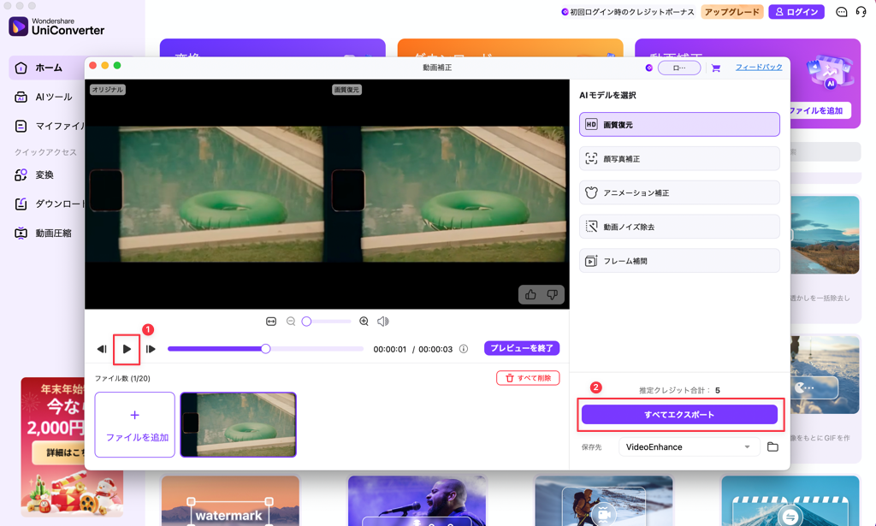Viewport: 876px width, 526px height.
Task: Step back one frame with previous-frame icon
Action: (x=101, y=348)
